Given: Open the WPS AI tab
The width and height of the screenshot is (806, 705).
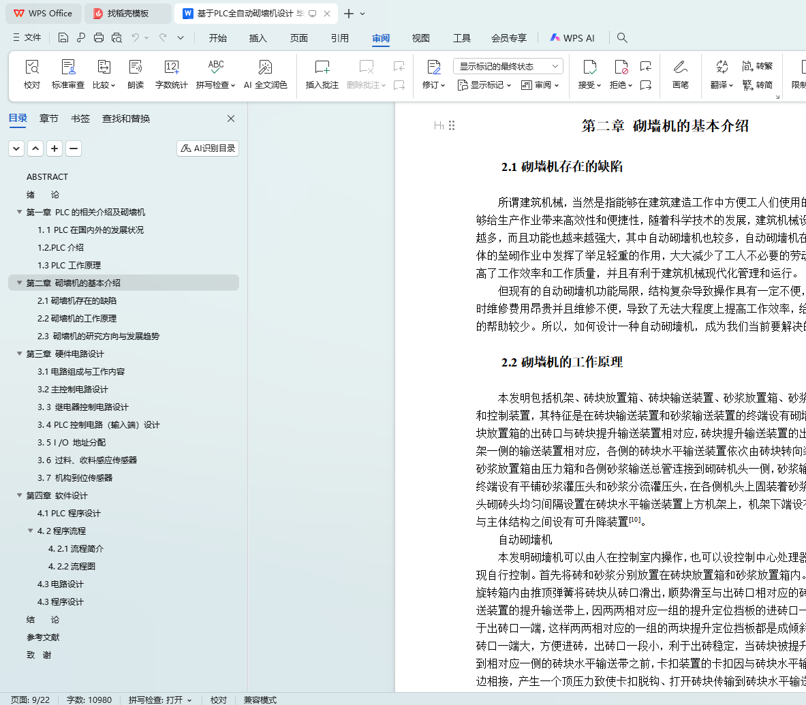Looking at the screenshot, I should pyautogui.click(x=572, y=38).
